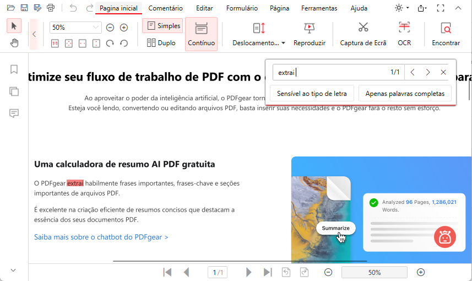Open the page thumbnails sidebar panel
This screenshot has width=472, height=281.
pyautogui.click(x=14, y=91)
